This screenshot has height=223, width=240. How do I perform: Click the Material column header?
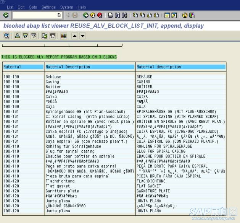tap(23, 67)
